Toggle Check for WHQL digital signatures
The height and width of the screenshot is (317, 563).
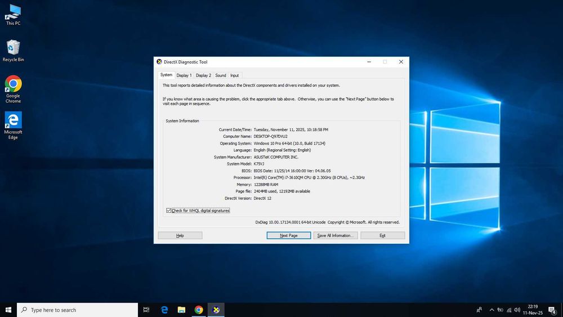pyautogui.click(x=198, y=211)
